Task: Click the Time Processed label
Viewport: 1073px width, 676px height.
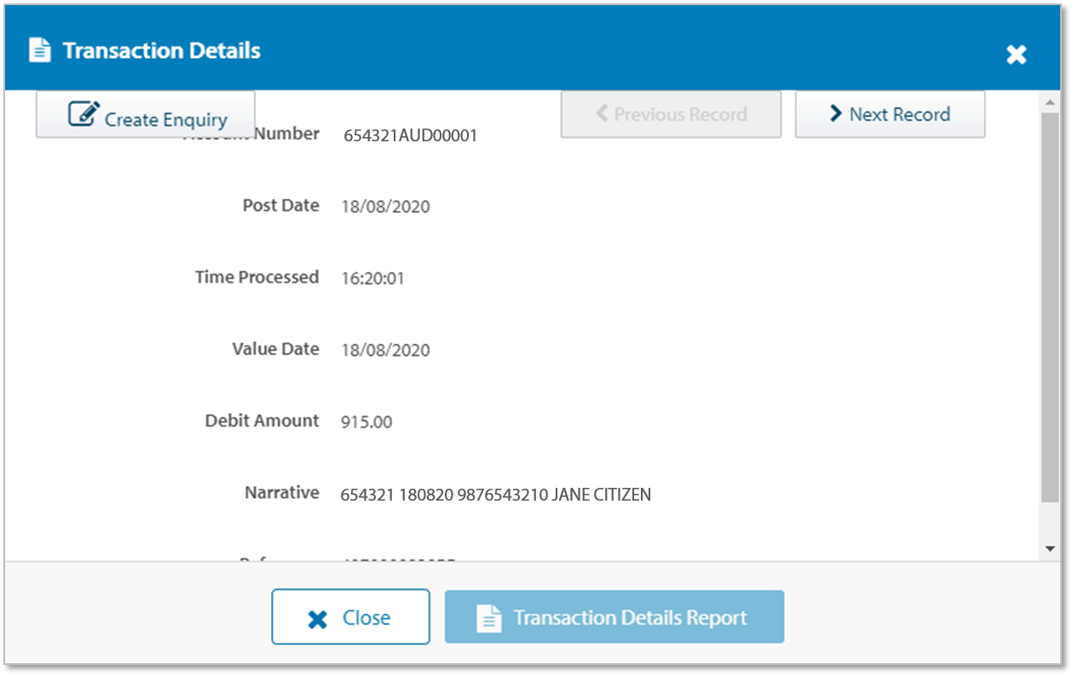Action: coord(257,277)
